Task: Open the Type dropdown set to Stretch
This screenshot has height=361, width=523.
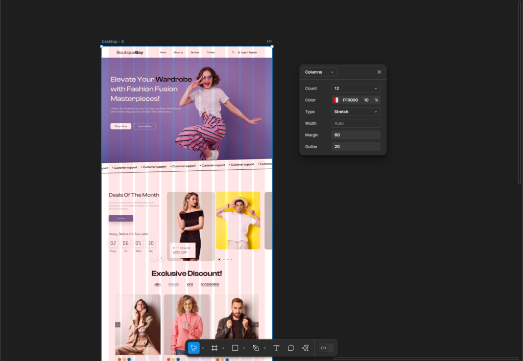Action: [x=356, y=112]
